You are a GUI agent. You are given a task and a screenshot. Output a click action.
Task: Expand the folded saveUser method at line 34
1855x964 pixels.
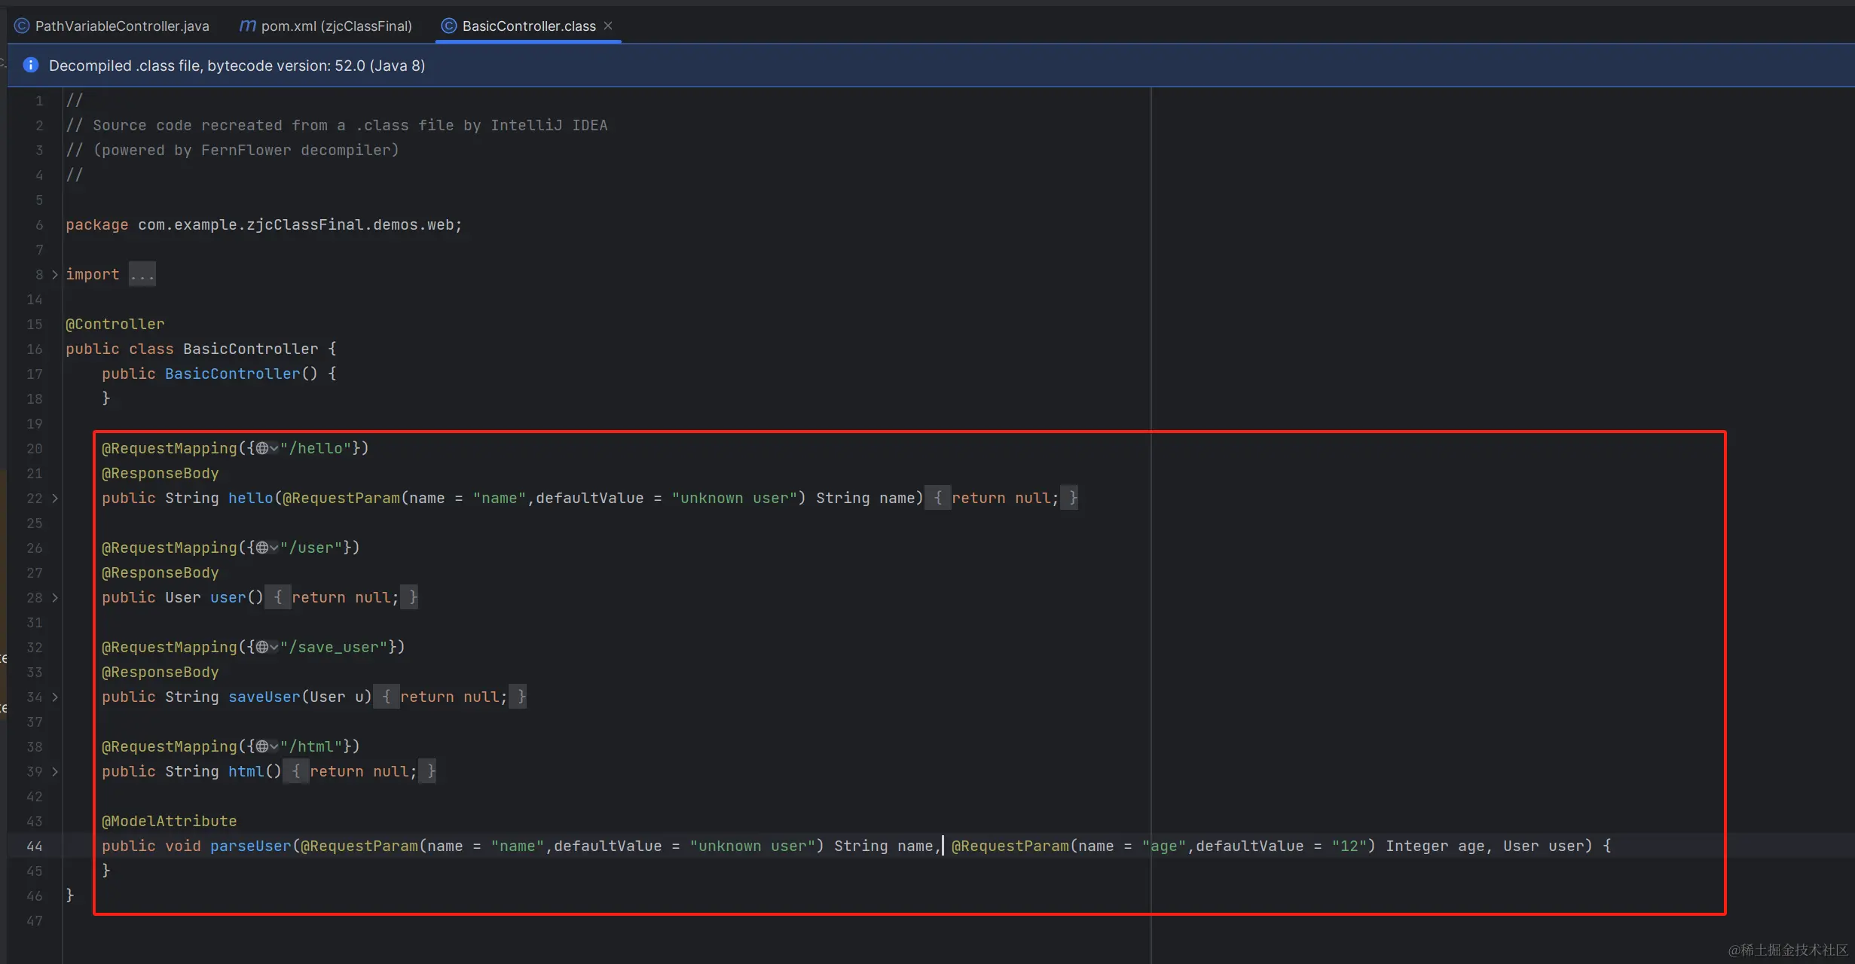click(55, 697)
